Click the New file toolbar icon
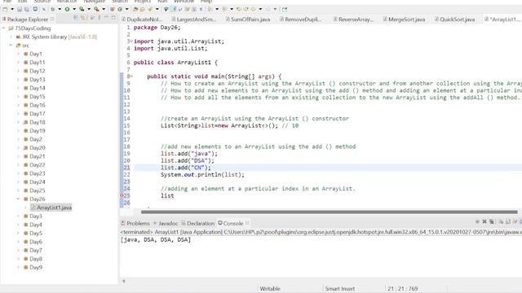The height and width of the screenshot is (293, 522). click(x=5, y=9)
